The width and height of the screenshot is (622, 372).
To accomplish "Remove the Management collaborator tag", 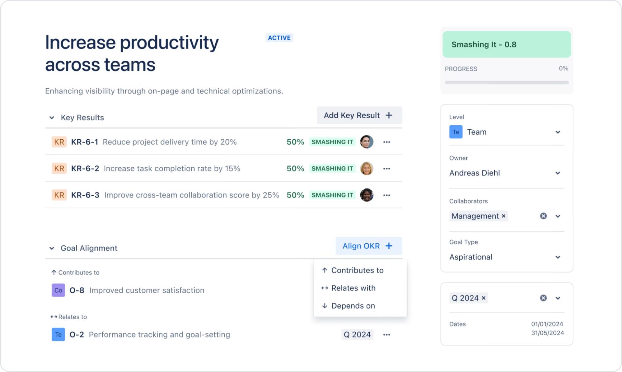I will [503, 216].
